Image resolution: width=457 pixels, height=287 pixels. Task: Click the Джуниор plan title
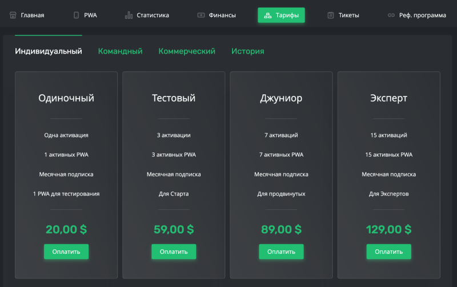pyautogui.click(x=281, y=98)
